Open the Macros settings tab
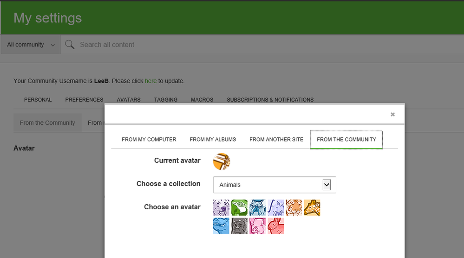The image size is (464, 258). [202, 100]
